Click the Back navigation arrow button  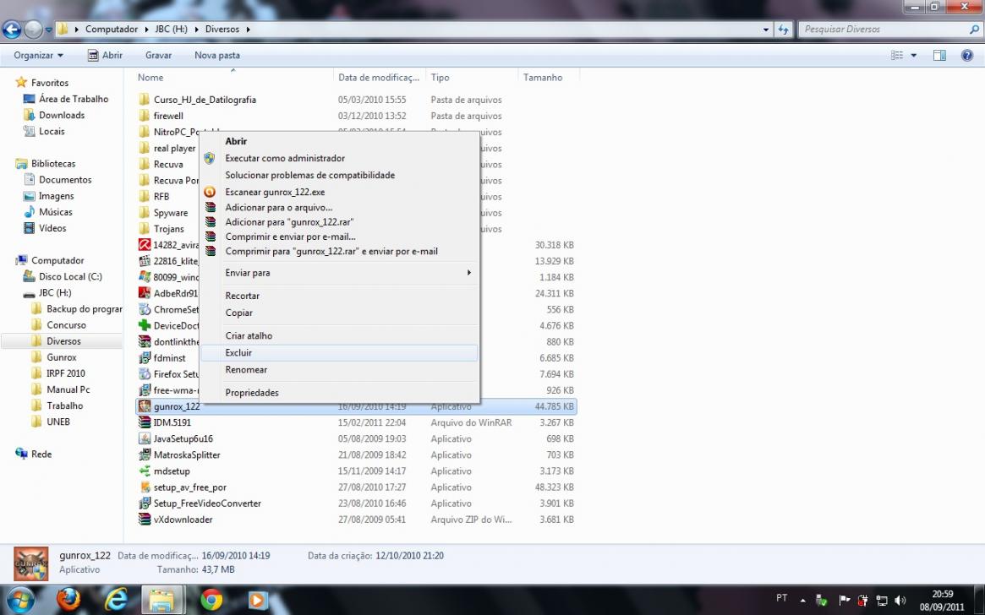click(x=12, y=30)
